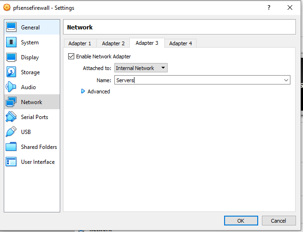The width and height of the screenshot is (303, 232).
Task: Confirm settings with OK button
Action: (x=241, y=221)
